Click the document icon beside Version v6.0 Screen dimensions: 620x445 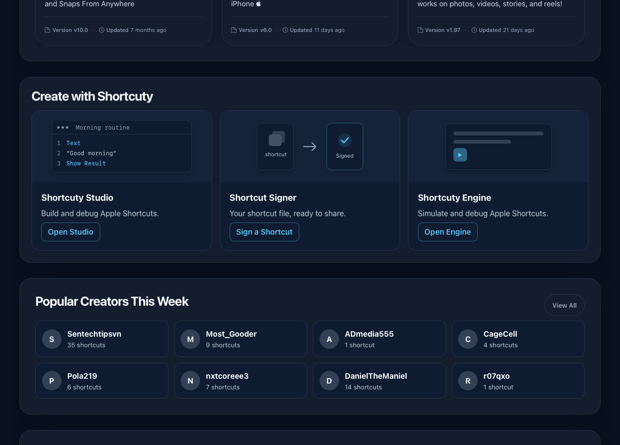coord(234,30)
